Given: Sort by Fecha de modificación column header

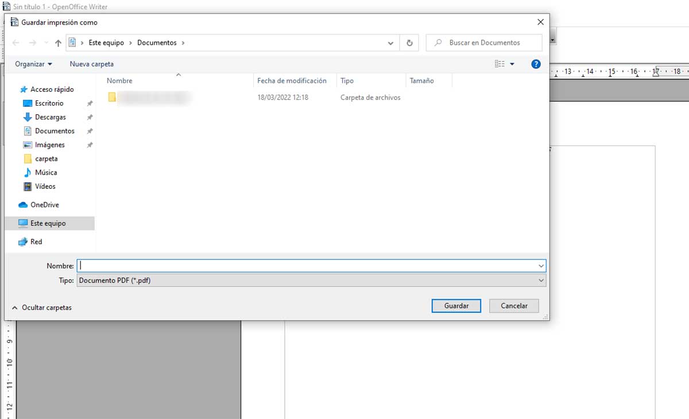Looking at the screenshot, I should 292,81.
